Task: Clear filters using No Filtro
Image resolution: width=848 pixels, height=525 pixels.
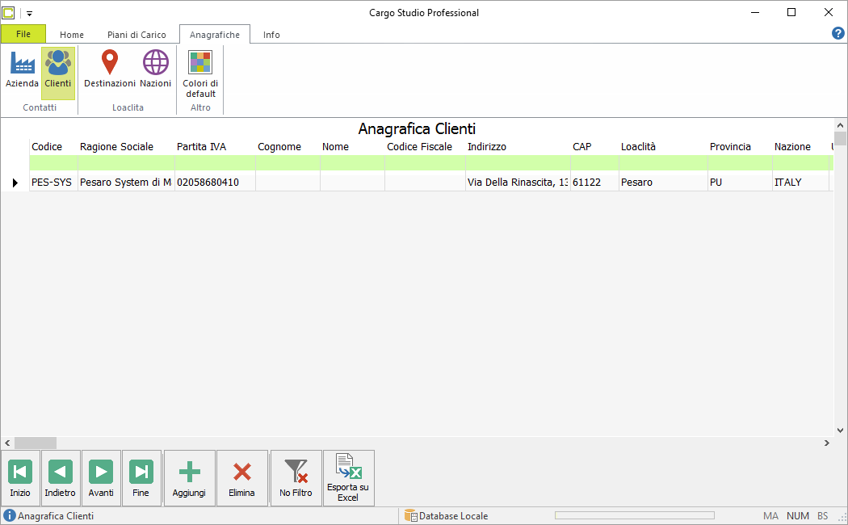Action: [296, 478]
